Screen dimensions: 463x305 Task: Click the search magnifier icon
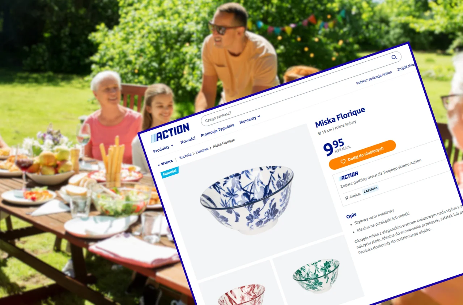tap(394, 57)
